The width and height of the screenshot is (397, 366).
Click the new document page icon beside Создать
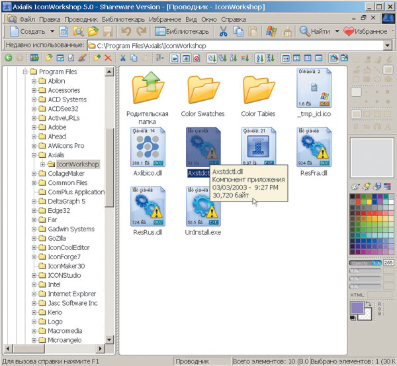tap(64, 31)
